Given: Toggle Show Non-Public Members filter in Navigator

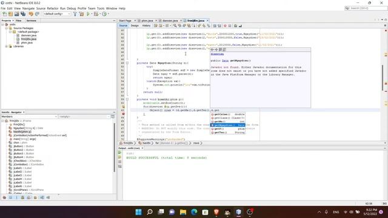Looking at the screenshot, I should click(x=23, y=197).
